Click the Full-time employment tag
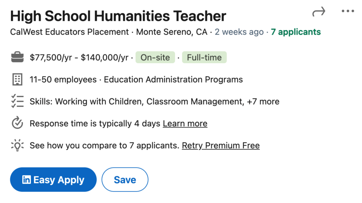 point(204,58)
